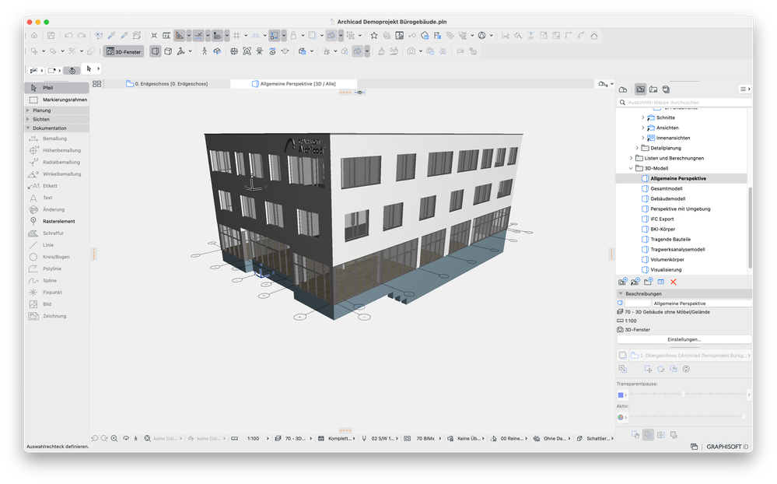Click the Einstellungen... button
Image resolution: width=777 pixels, height=484 pixels.
tap(684, 339)
